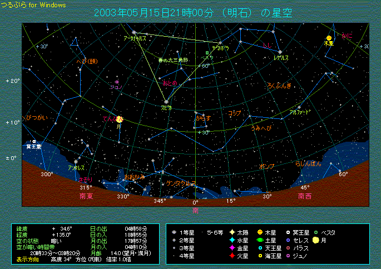This screenshot has width=381, height=269.
Task: Click the 緯度 +34.6° latitude value
Action: click(x=62, y=228)
